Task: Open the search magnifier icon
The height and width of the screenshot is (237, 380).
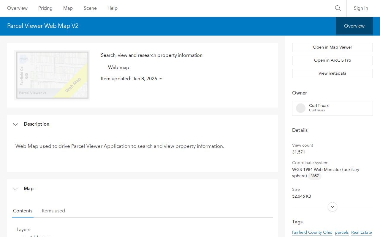Action: [x=338, y=8]
